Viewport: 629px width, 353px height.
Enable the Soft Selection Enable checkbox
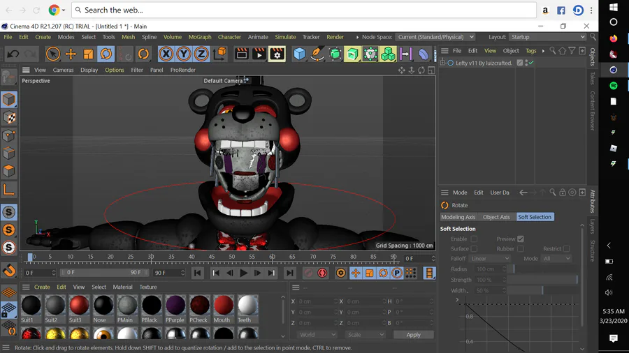tap(474, 239)
